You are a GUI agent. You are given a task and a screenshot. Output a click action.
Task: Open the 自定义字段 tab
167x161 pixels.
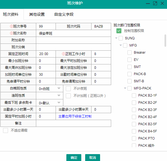(64, 14)
